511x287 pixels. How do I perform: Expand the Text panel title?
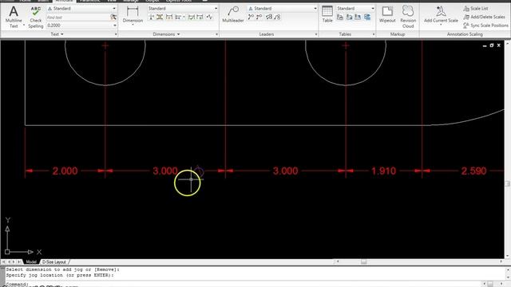pyautogui.click(x=57, y=34)
